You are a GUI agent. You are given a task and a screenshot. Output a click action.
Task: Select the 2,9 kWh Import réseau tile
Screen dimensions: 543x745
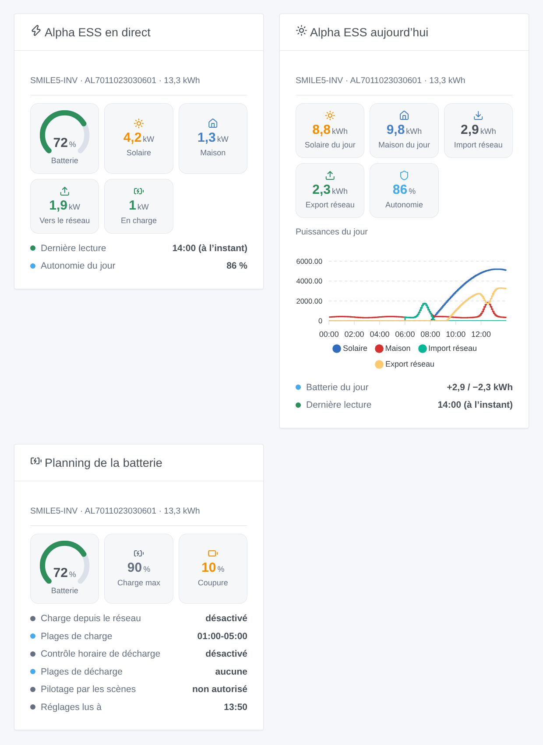pyautogui.click(x=478, y=130)
